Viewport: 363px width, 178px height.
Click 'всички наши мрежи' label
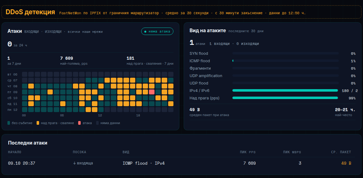[85, 32]
